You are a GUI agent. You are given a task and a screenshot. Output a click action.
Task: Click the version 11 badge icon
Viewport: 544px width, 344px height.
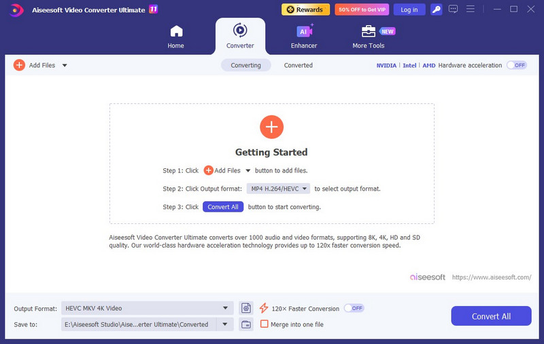[154, 9]
